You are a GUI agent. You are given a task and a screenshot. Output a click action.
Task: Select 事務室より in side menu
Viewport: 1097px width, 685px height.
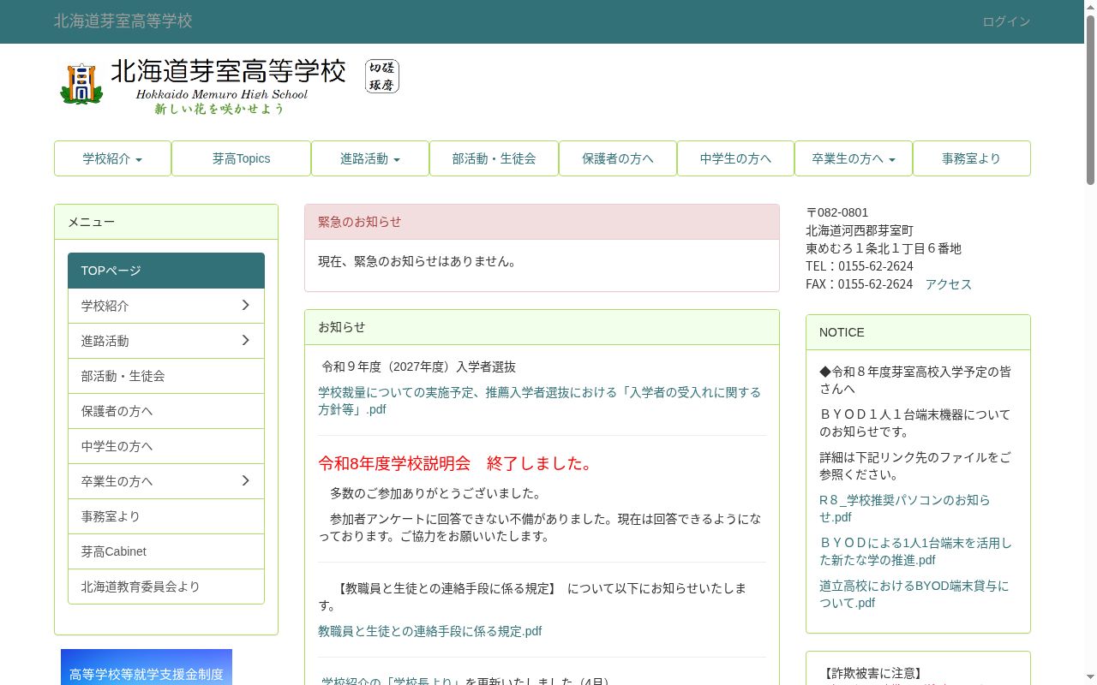(166, 516)
